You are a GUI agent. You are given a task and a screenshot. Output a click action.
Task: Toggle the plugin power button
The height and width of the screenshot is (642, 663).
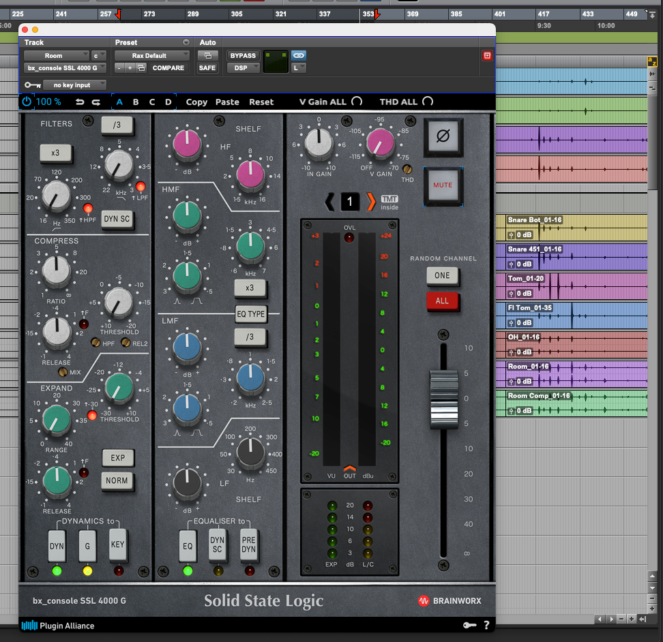pyautogui.click(x=27, y=102)
